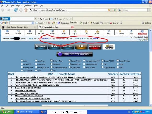Expand the address bar history dropdown
The height and width of the screenshot is (114, 152).
click(x=112, y=10)
